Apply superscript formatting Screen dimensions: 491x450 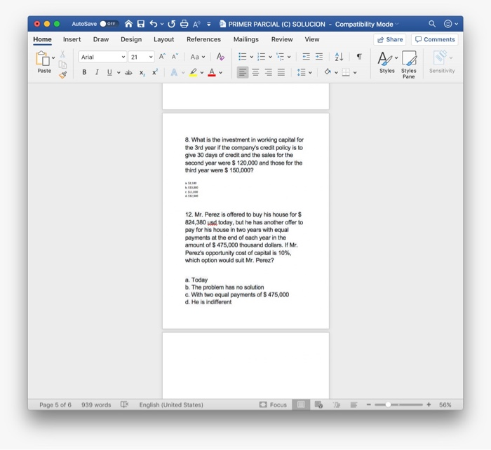(x=155, y=72)
